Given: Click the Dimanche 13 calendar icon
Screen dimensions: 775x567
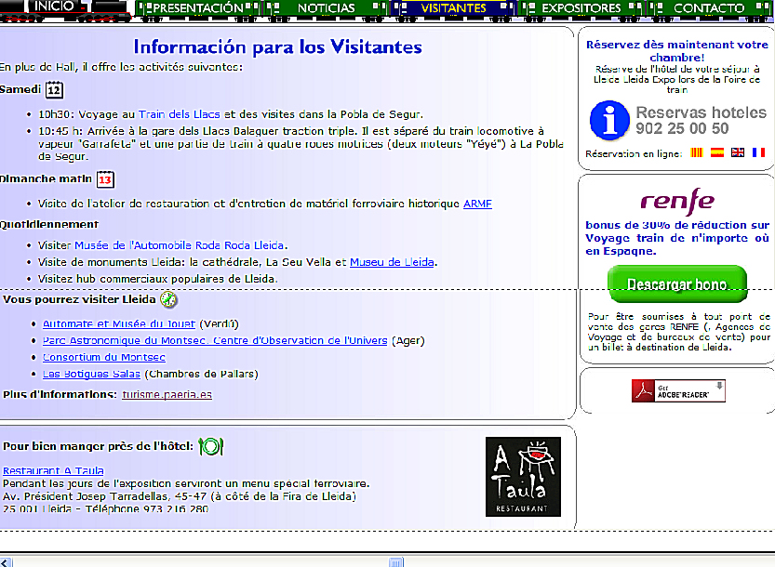Looking at the screenshot, I should click(x=105, y=179).
